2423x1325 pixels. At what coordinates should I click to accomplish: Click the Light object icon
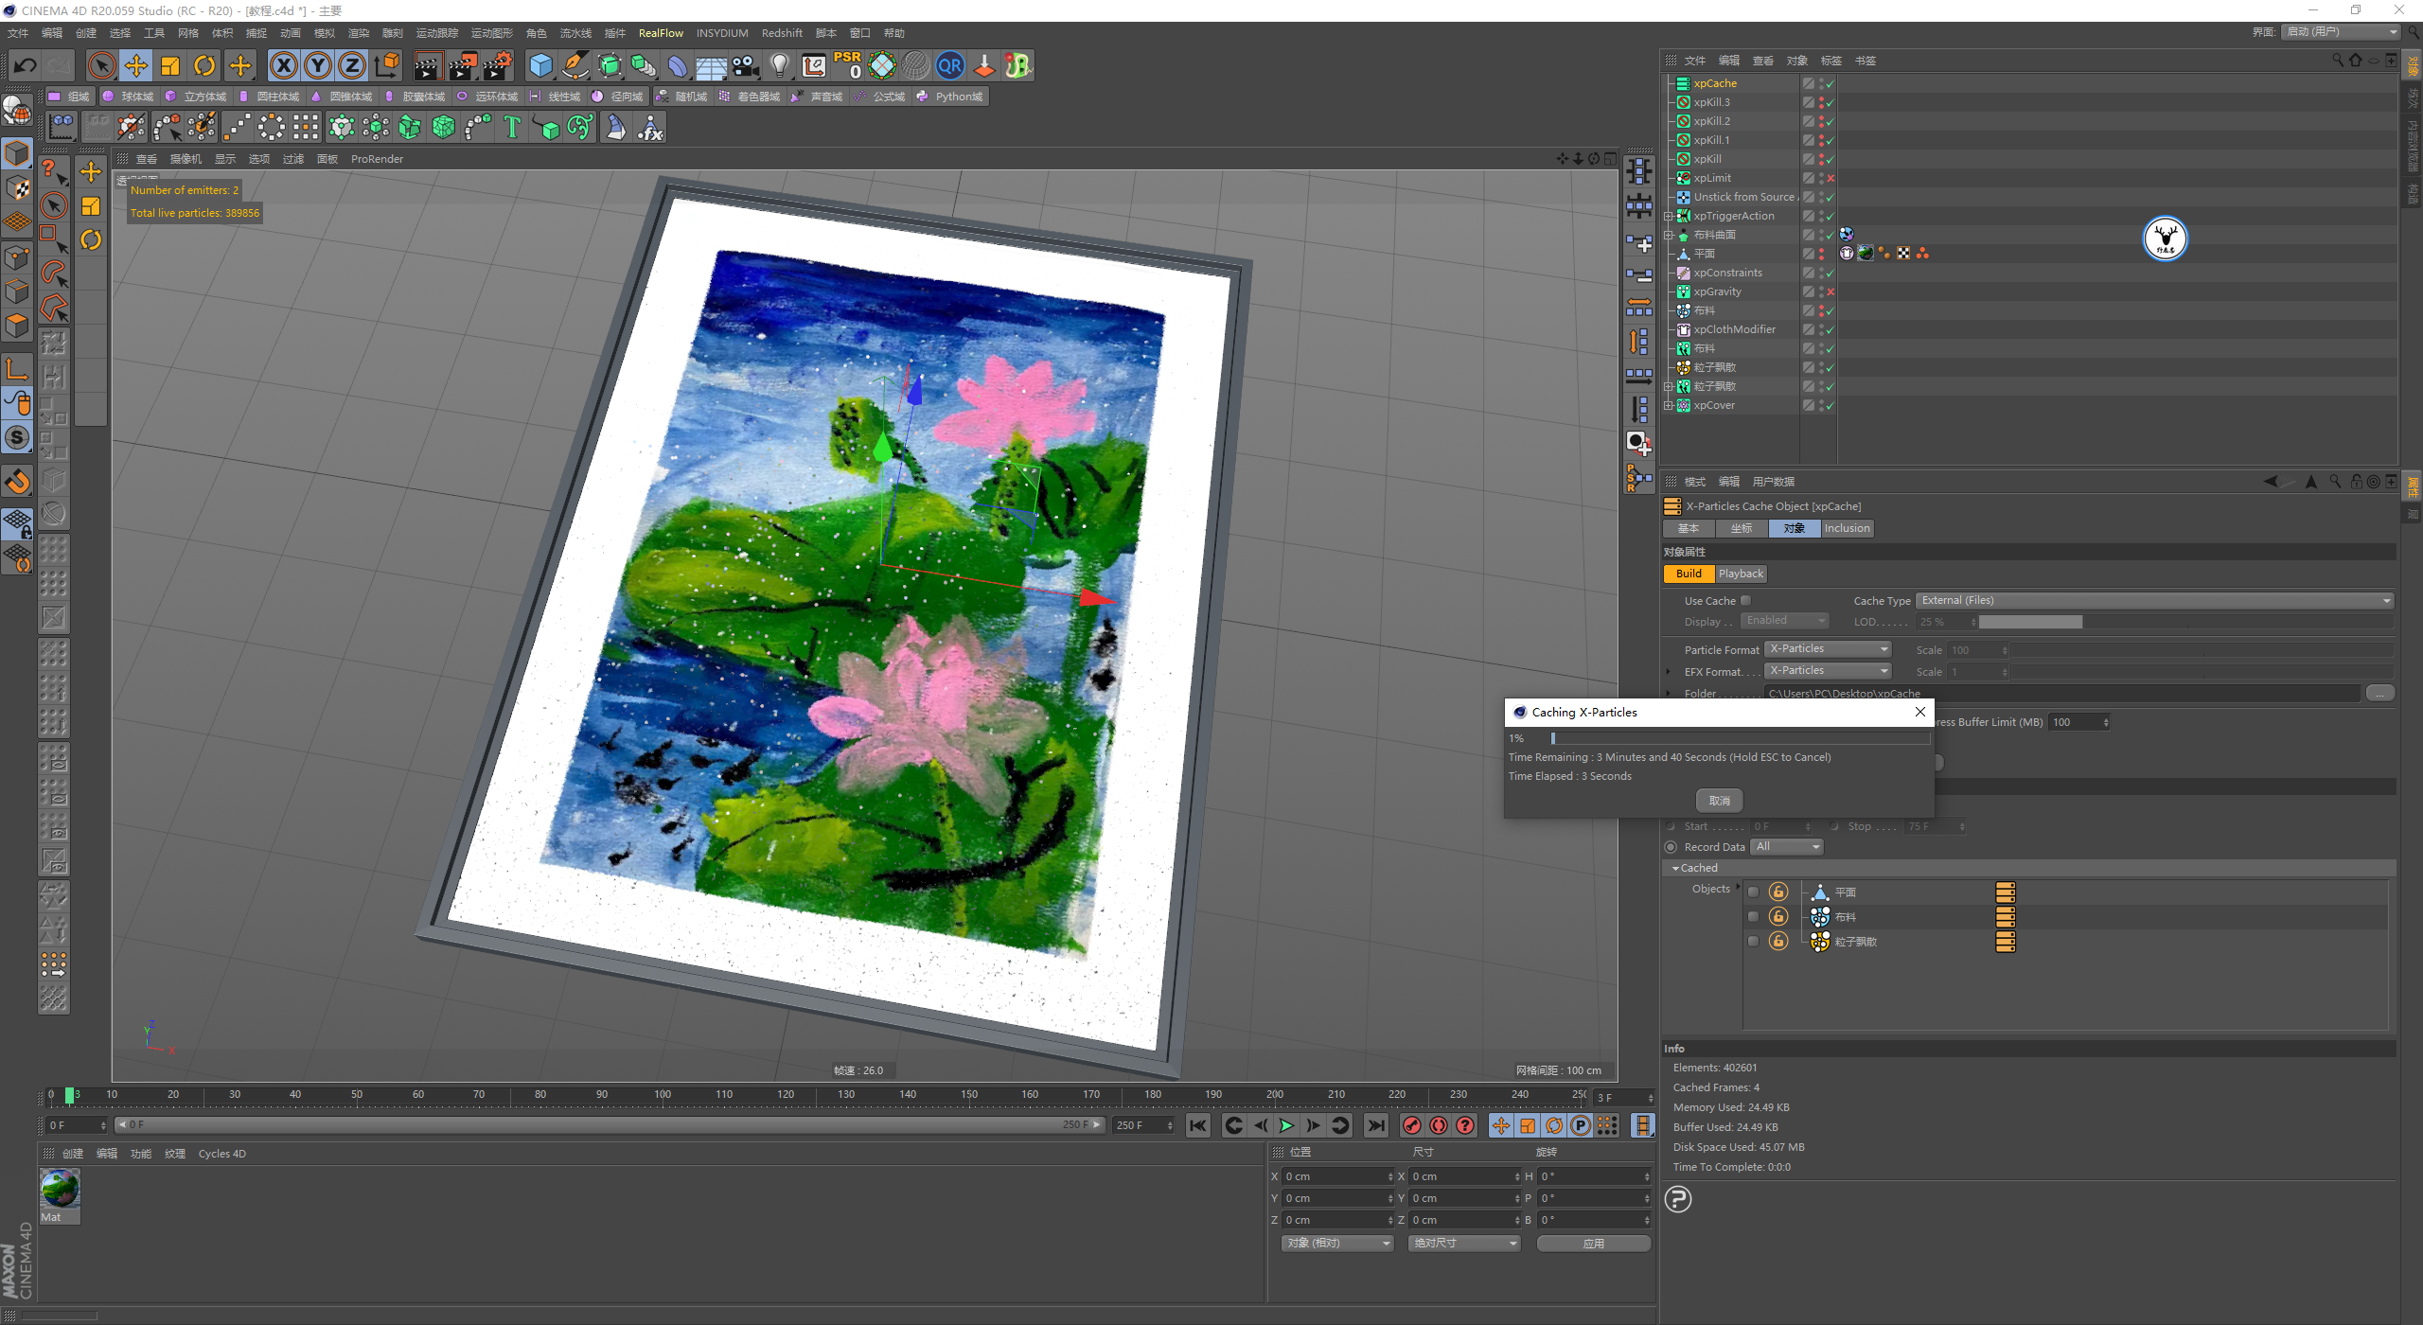point(779,65)
